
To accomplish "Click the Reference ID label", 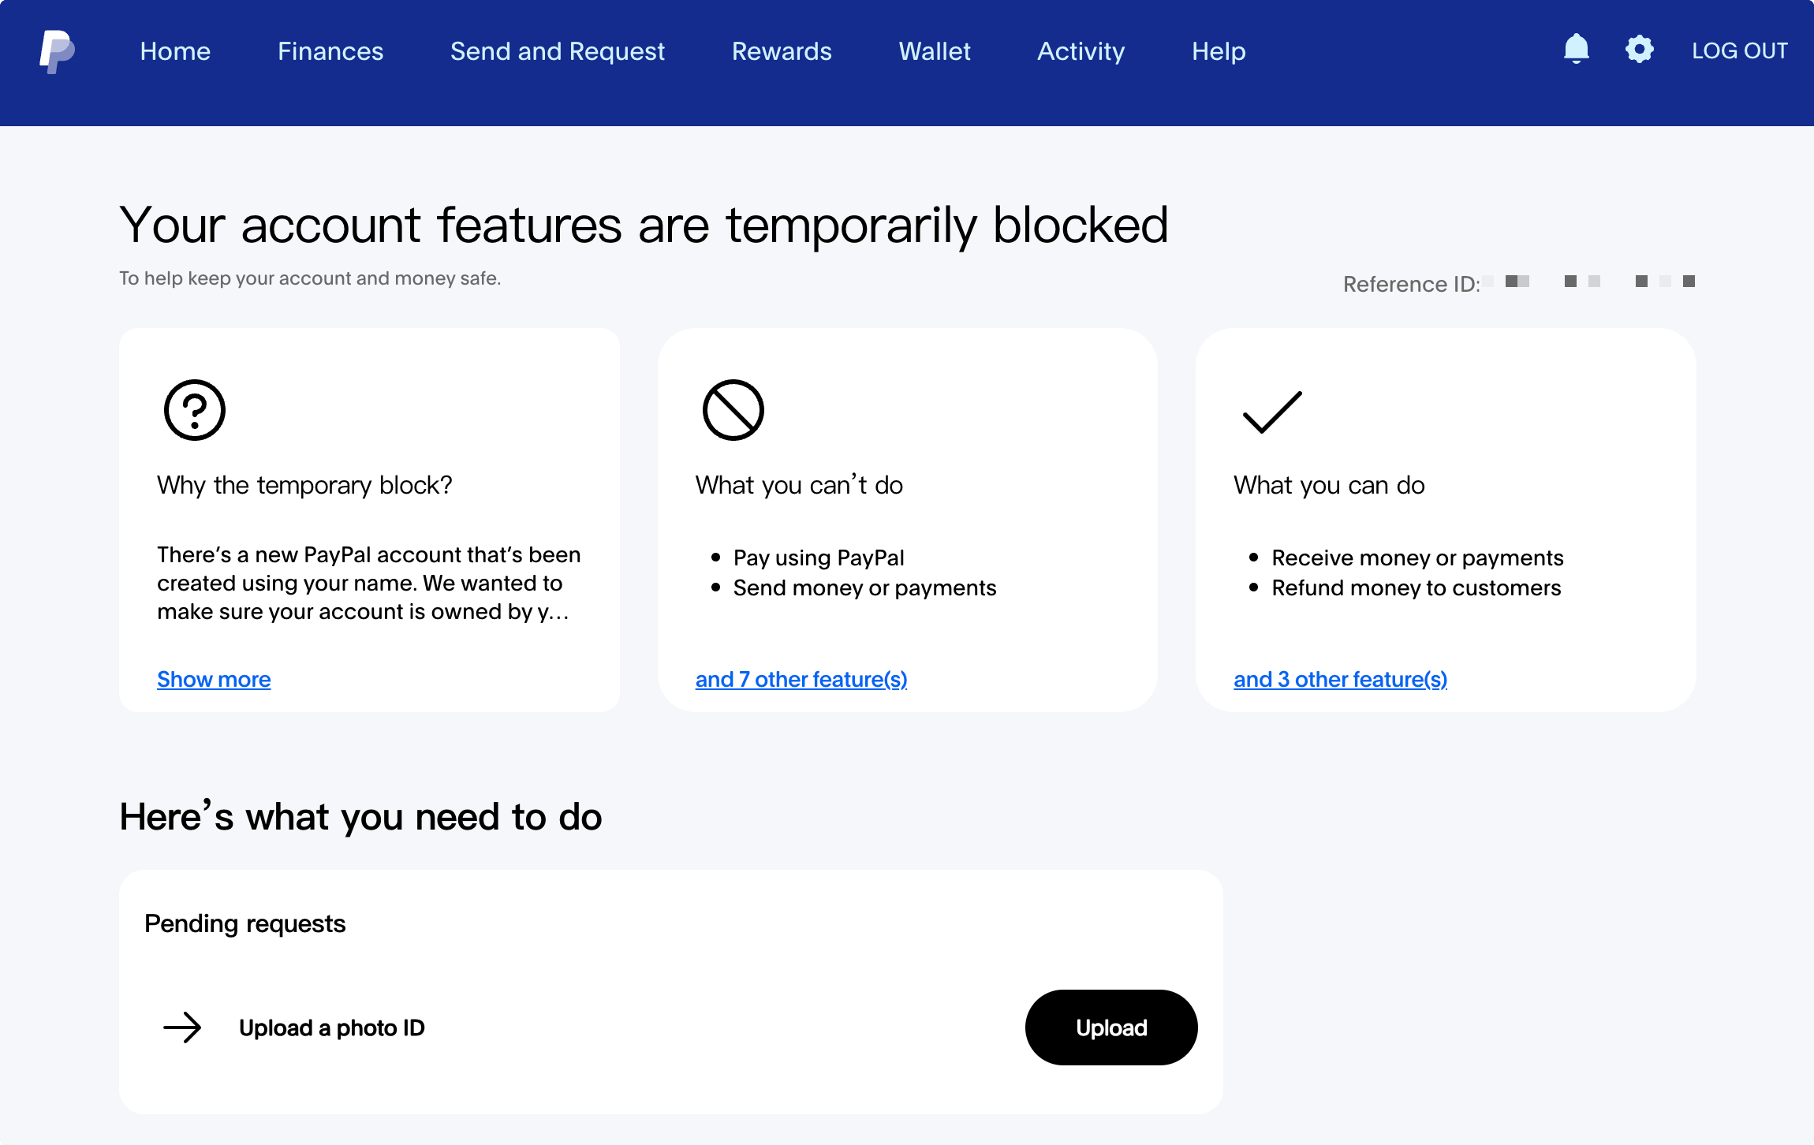I will tap(1412, 284).
